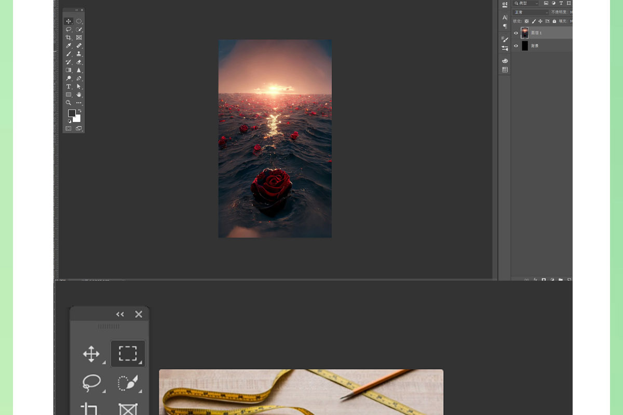Select the enlarged Lasso tool
Image resolution: width=623 pixels, height=415 pixels.
91,383
